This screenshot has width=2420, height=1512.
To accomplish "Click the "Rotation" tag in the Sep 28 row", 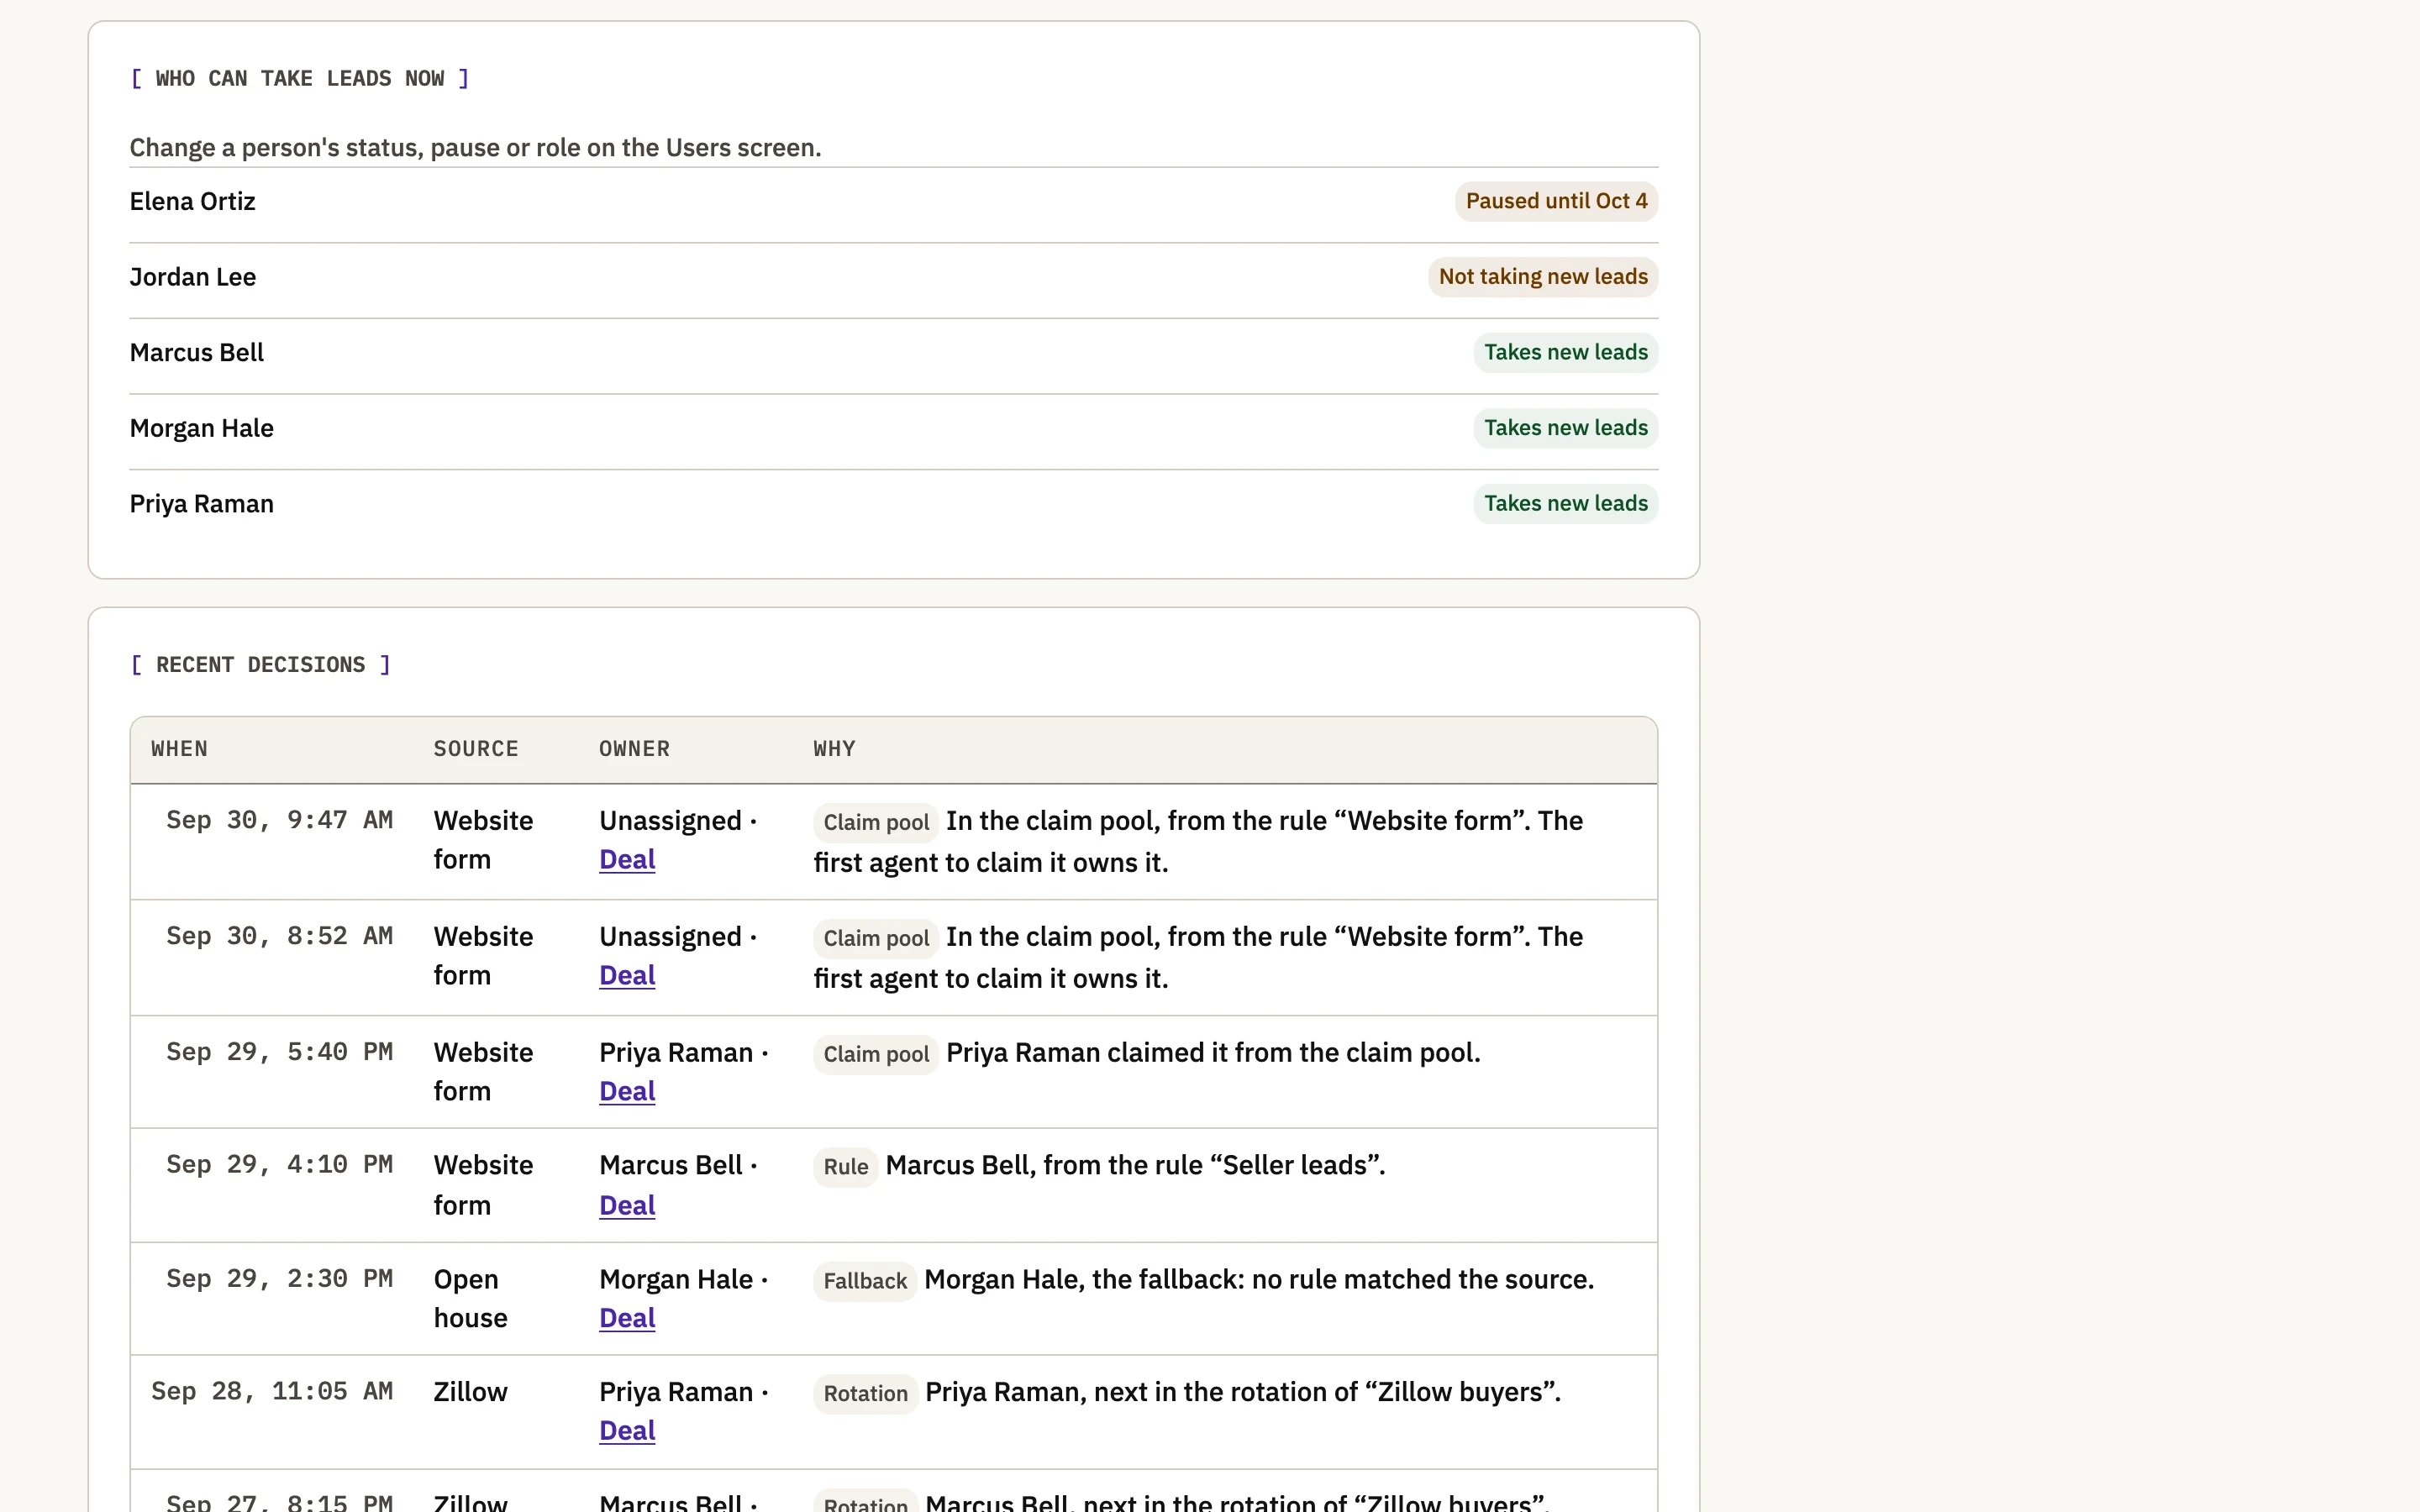I will [866, 1394].
